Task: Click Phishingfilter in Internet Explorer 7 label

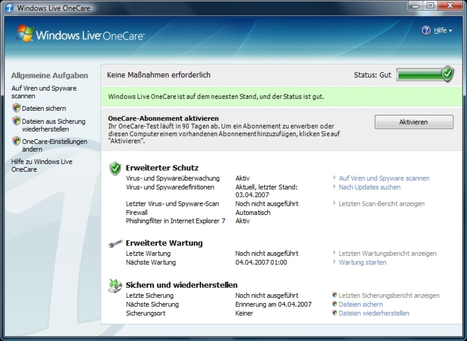Action: 176,221
